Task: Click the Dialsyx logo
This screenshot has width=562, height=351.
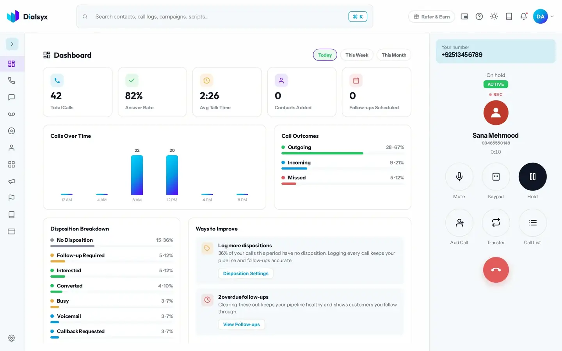Action: 27,16
